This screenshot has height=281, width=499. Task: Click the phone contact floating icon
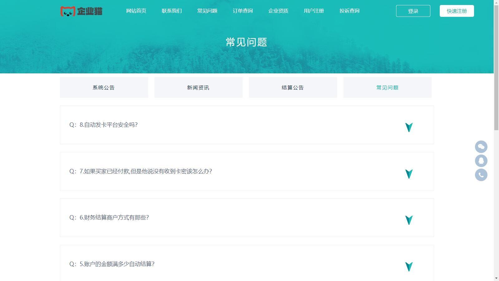pos(481,175)
